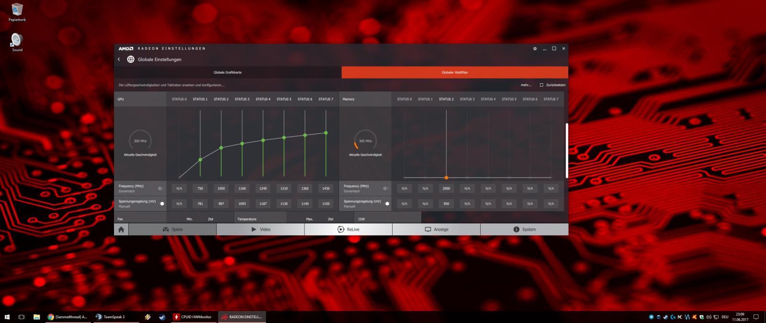Click the taskbar clock showing 23:09
The height and width of the screenshot is (323, 766).
(740, 317)
